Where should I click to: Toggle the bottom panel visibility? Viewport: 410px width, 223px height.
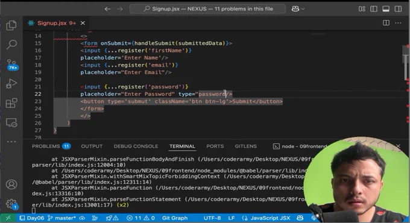click(x=386, y=9)
